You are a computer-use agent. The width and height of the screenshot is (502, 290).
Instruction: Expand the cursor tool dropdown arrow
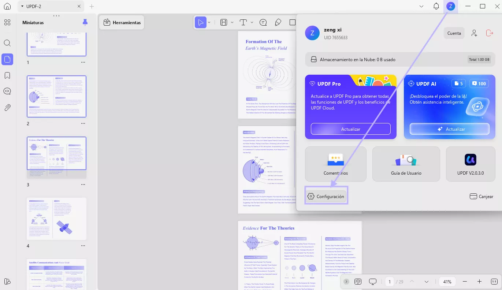(209, 22)
